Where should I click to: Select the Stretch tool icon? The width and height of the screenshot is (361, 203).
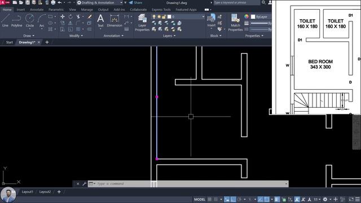click(x=63, y=29)
